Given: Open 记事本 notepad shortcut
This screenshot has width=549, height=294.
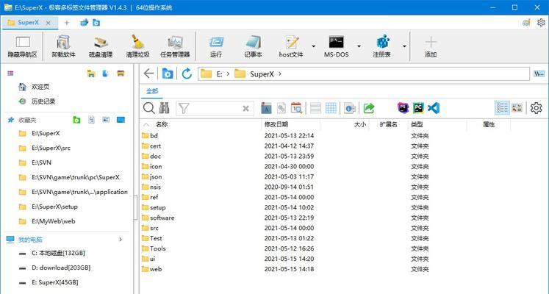Looking at the screenshot, I should [x=253, y=46].
